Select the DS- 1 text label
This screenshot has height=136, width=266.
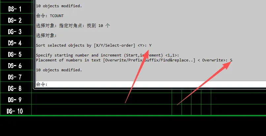tap(15, 9)
